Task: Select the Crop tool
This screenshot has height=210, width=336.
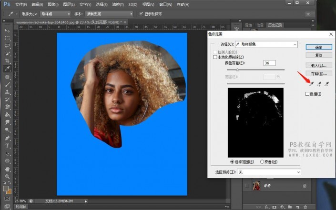Action: tap(8, 61)
